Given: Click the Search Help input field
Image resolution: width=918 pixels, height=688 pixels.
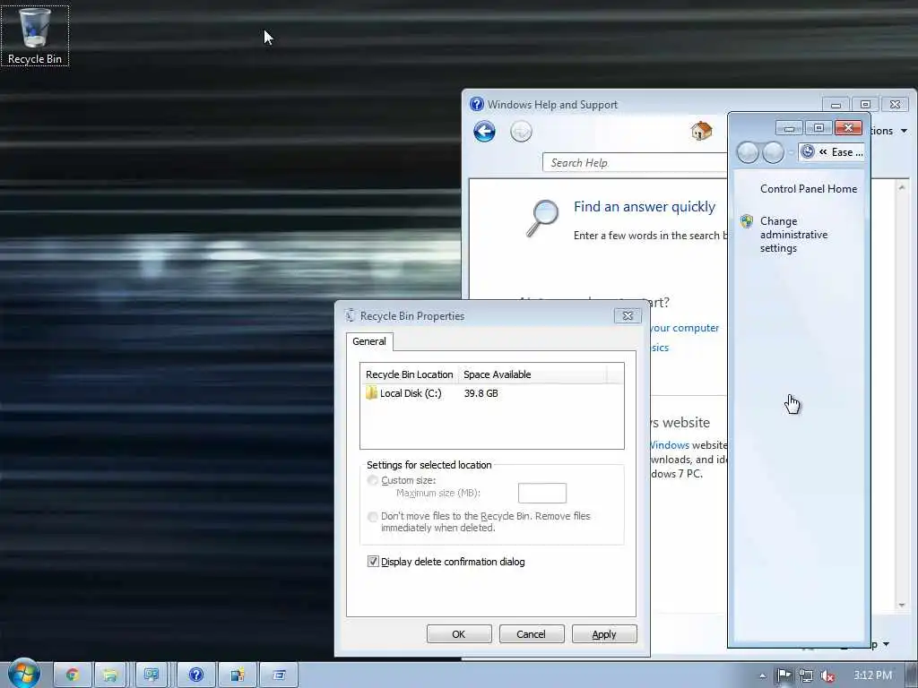Looking at the screenshot, I should [635, 163].
